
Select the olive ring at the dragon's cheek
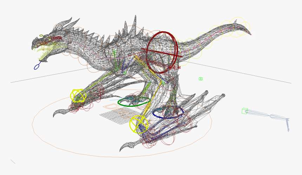55,44
